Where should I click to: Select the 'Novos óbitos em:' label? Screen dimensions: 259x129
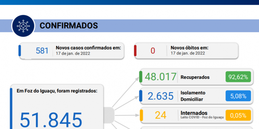190,48
